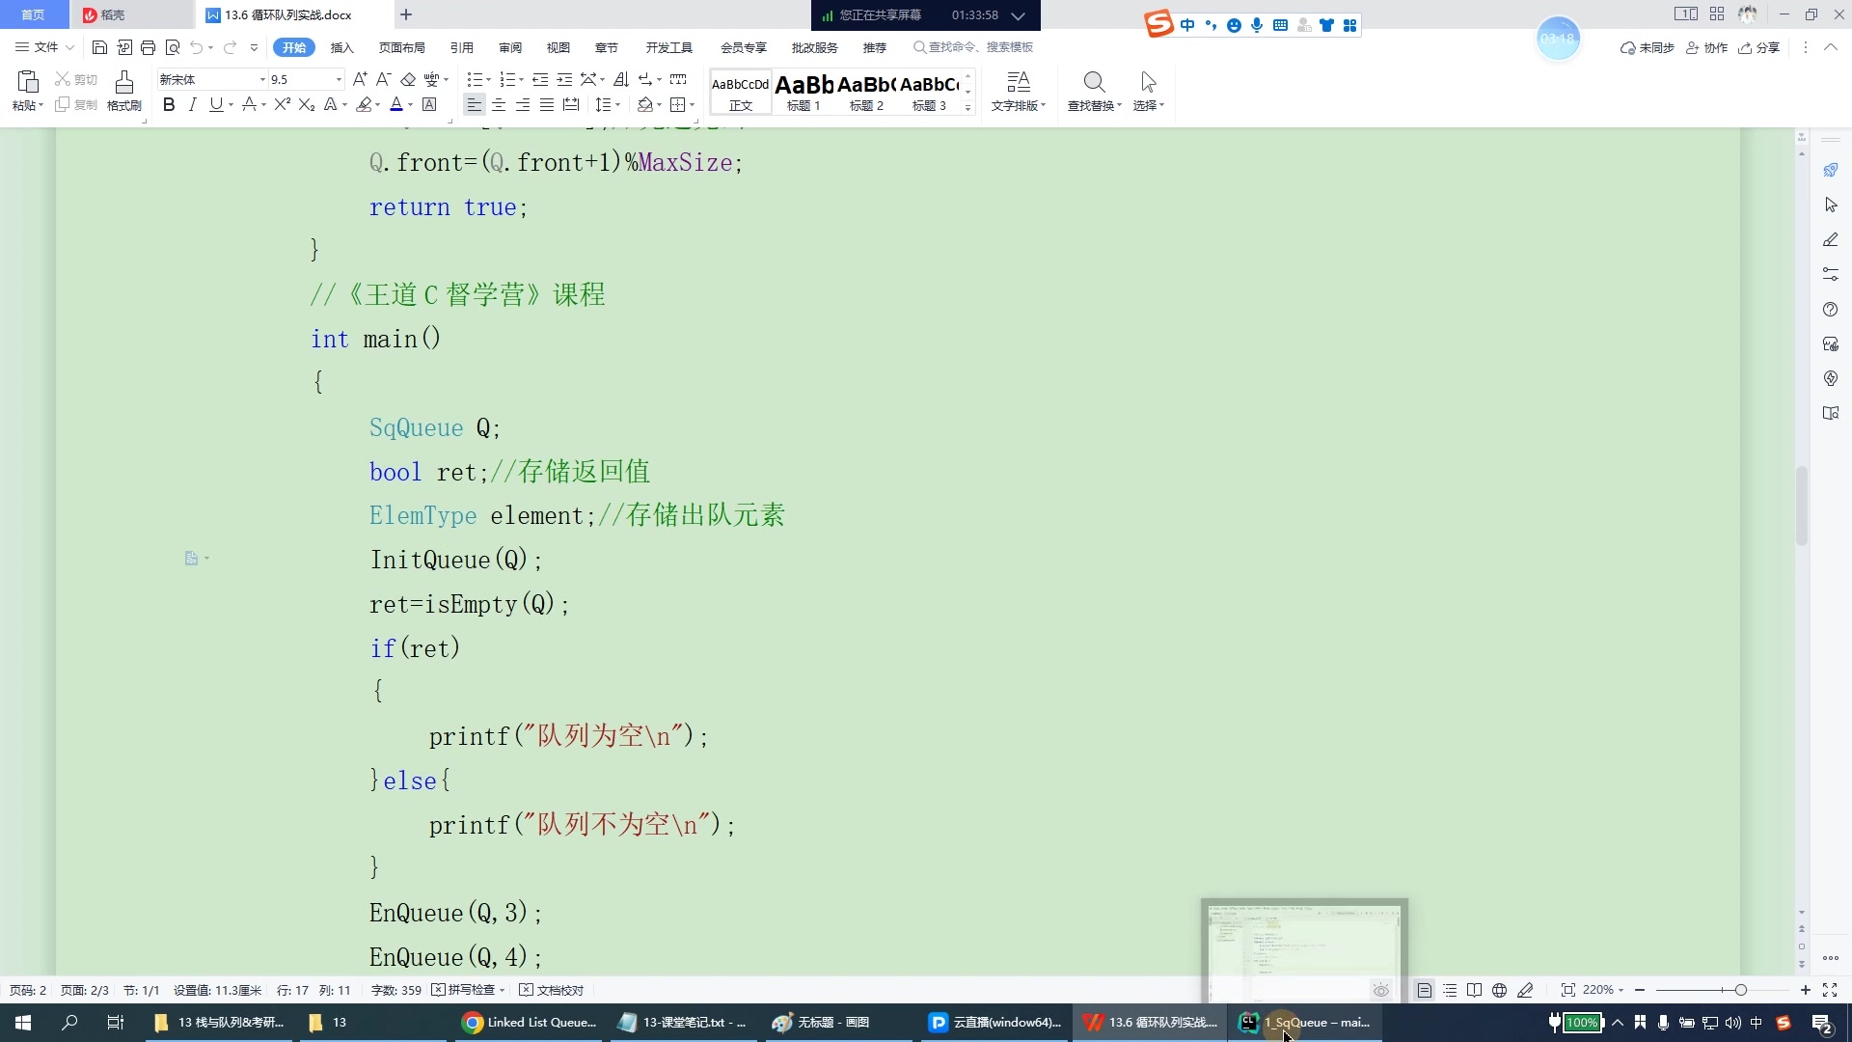Screen dimensions: 1852x1042
Task: Open the font name dropdown showing 新宋体
Action: [x=261, y=79]
